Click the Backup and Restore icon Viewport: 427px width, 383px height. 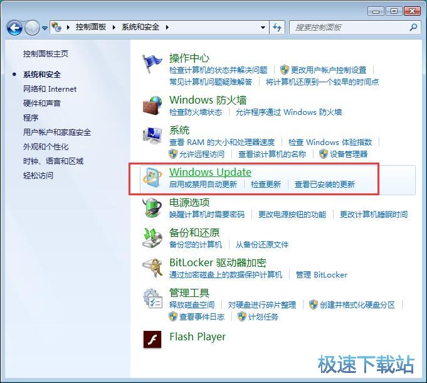pyautogui.click(x=152, y=238)
